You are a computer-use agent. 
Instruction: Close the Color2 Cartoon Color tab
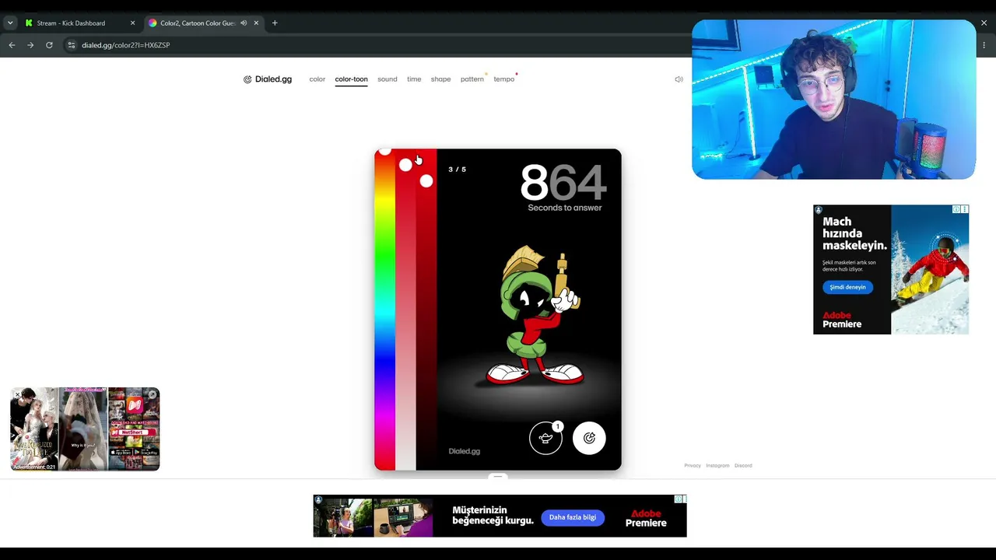(x=256, y=23)
